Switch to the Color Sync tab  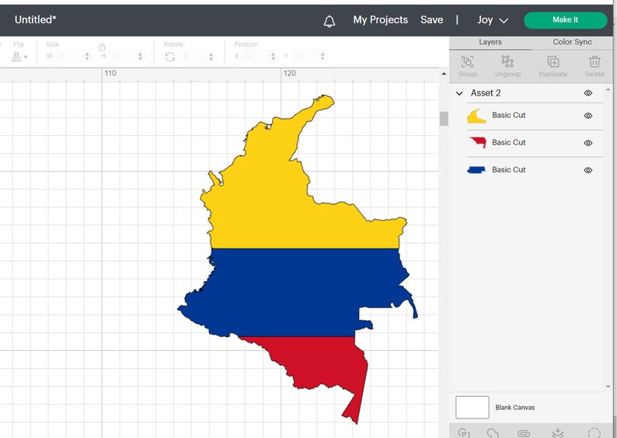[572, 42]
